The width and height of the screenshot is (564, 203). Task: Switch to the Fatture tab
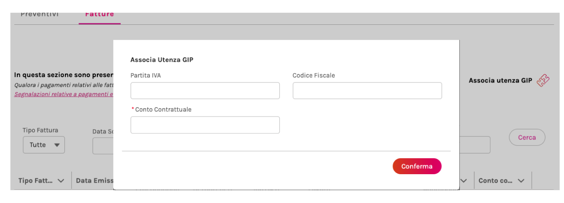pyautogui.click(x=99, y=15)
